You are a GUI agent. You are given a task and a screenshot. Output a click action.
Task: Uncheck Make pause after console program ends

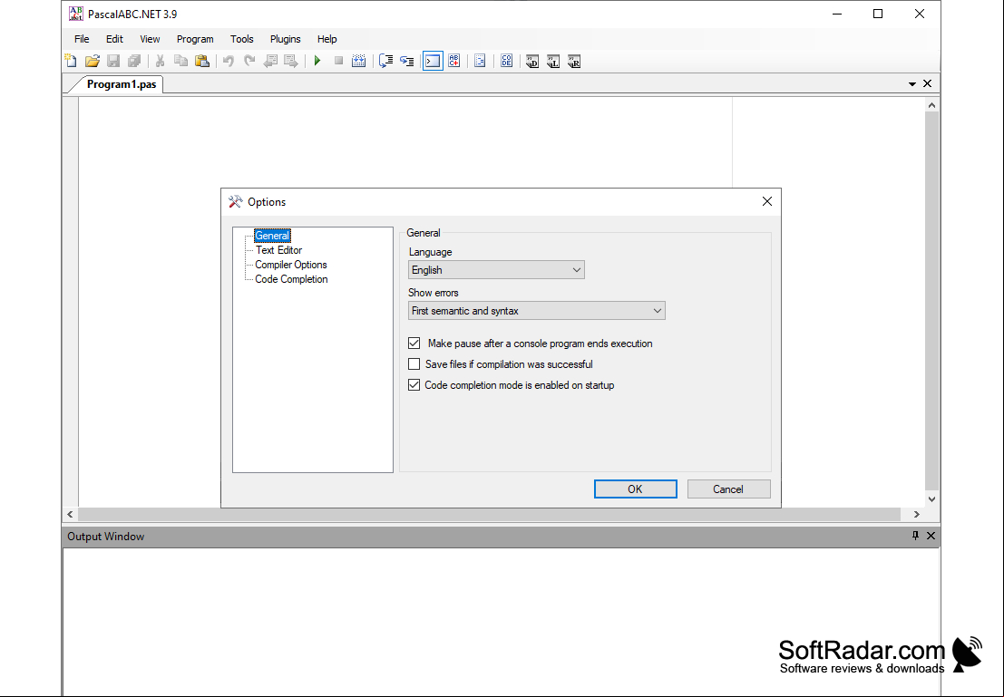click(414, 344)
